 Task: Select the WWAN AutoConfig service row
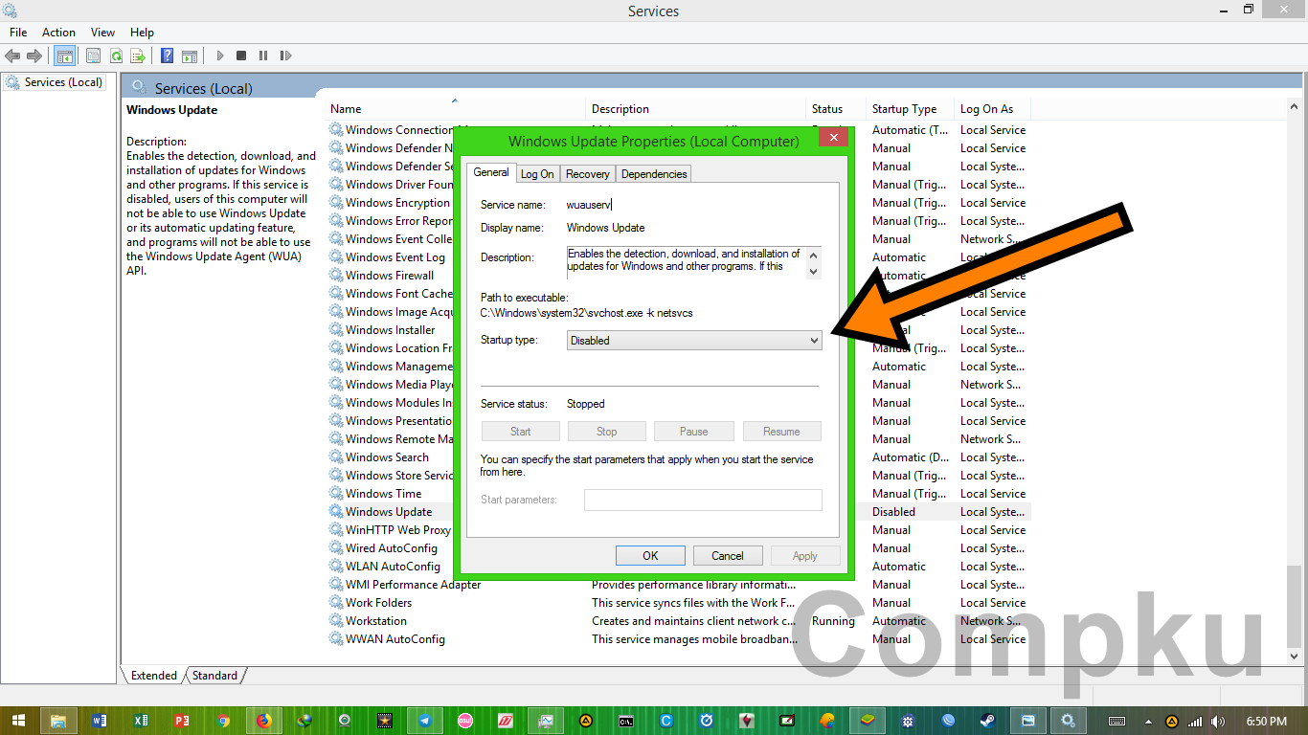pyautogui.click(x=679, y=639)
